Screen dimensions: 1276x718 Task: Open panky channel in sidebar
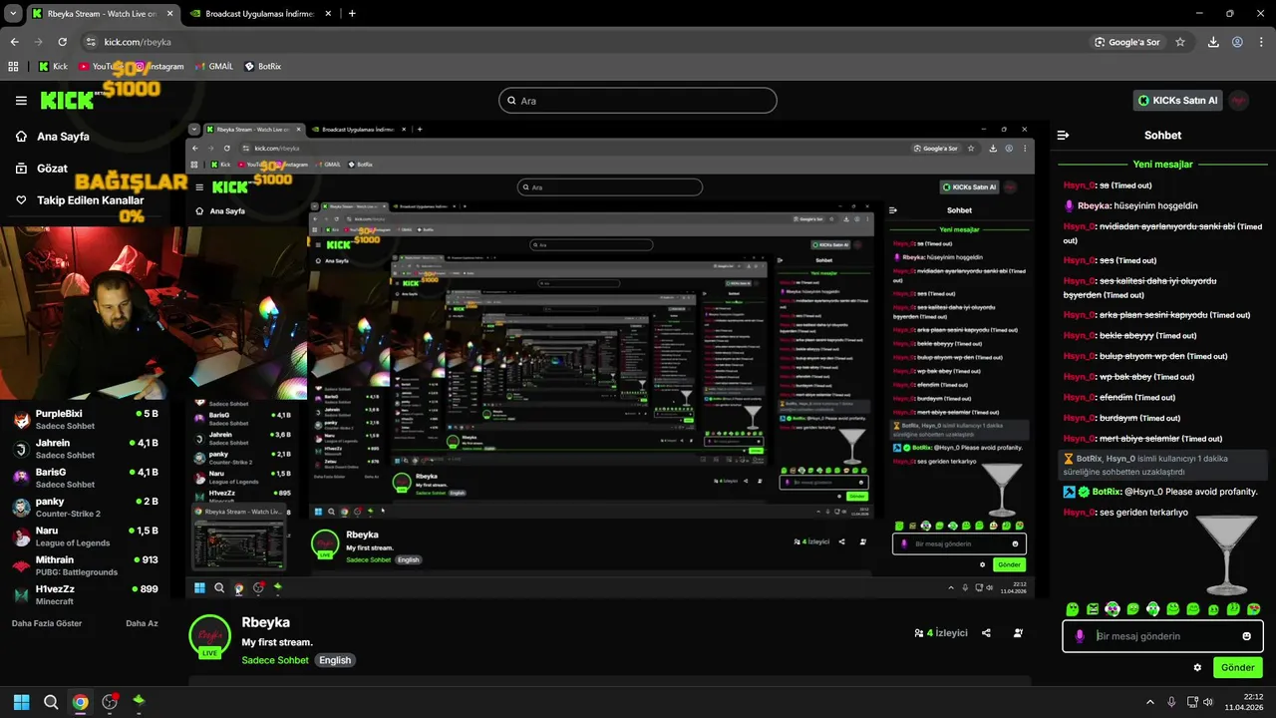(x=85, y=507)
